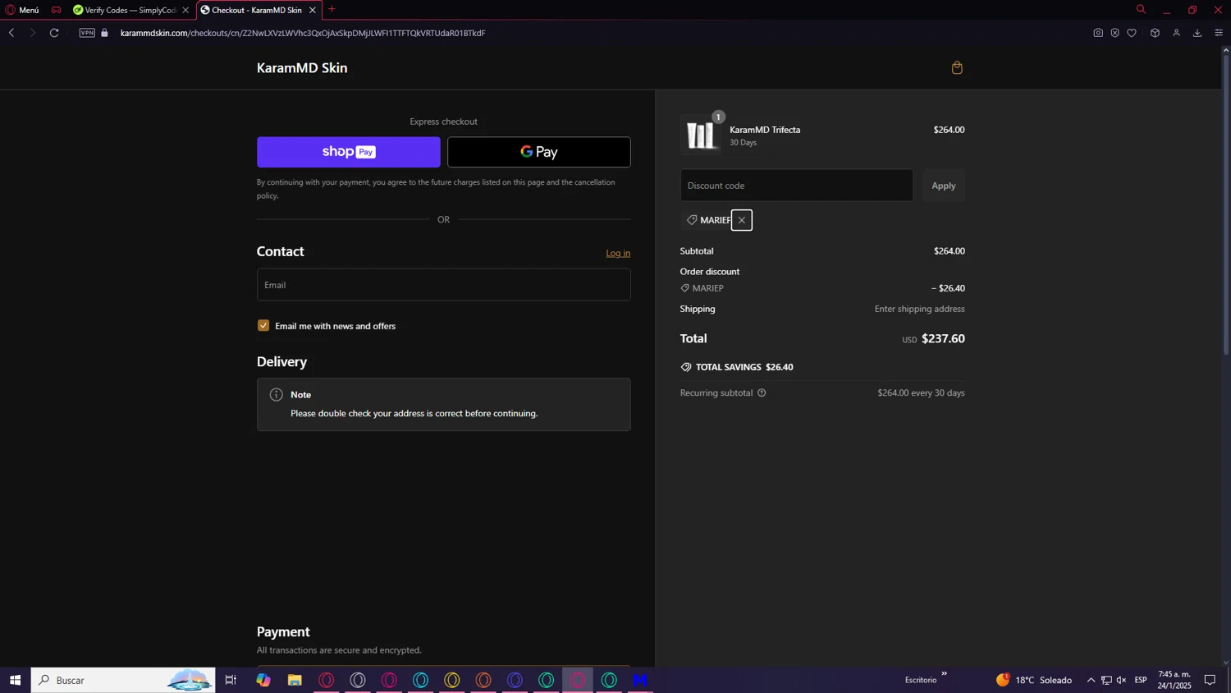Viewport: 1231px width, 693px height.
Task: Pay with the Google Pay button
Action: (539, 152)
